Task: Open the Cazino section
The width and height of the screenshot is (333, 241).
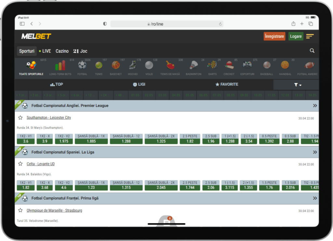Action: tap(62, 51)
